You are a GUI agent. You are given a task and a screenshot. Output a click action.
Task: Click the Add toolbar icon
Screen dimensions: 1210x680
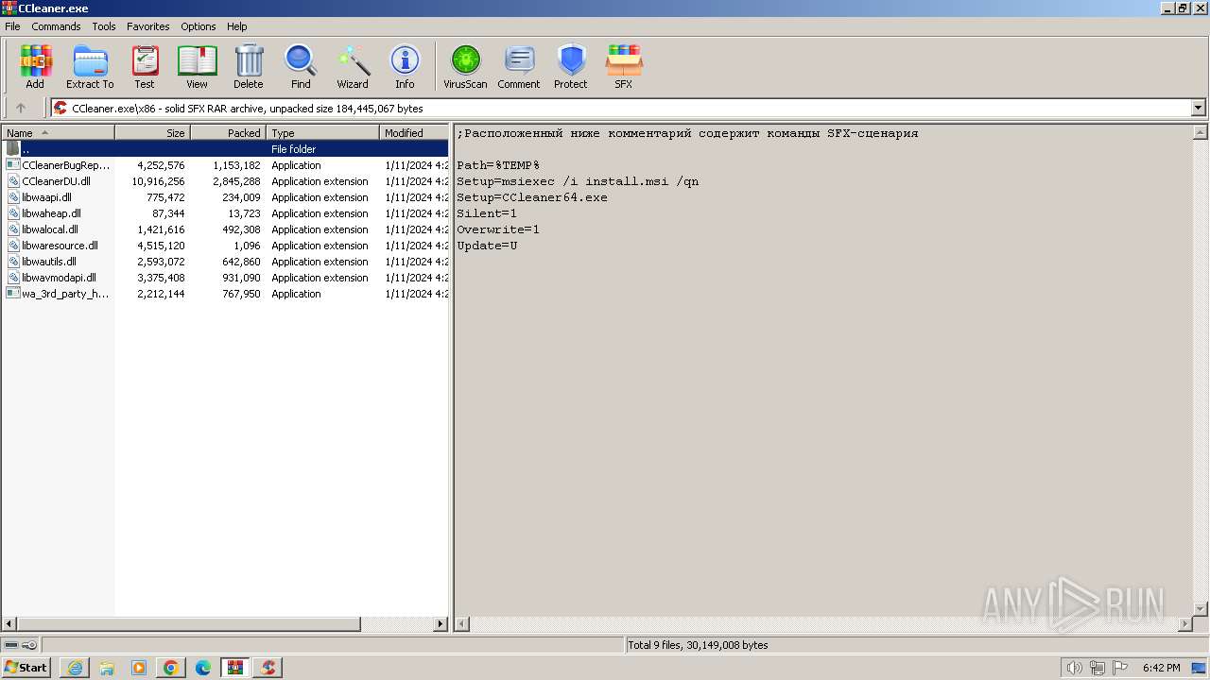[35, 66]
